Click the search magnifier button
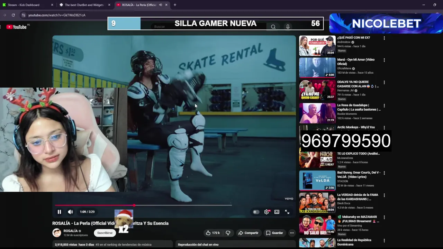 pos(273,27)
